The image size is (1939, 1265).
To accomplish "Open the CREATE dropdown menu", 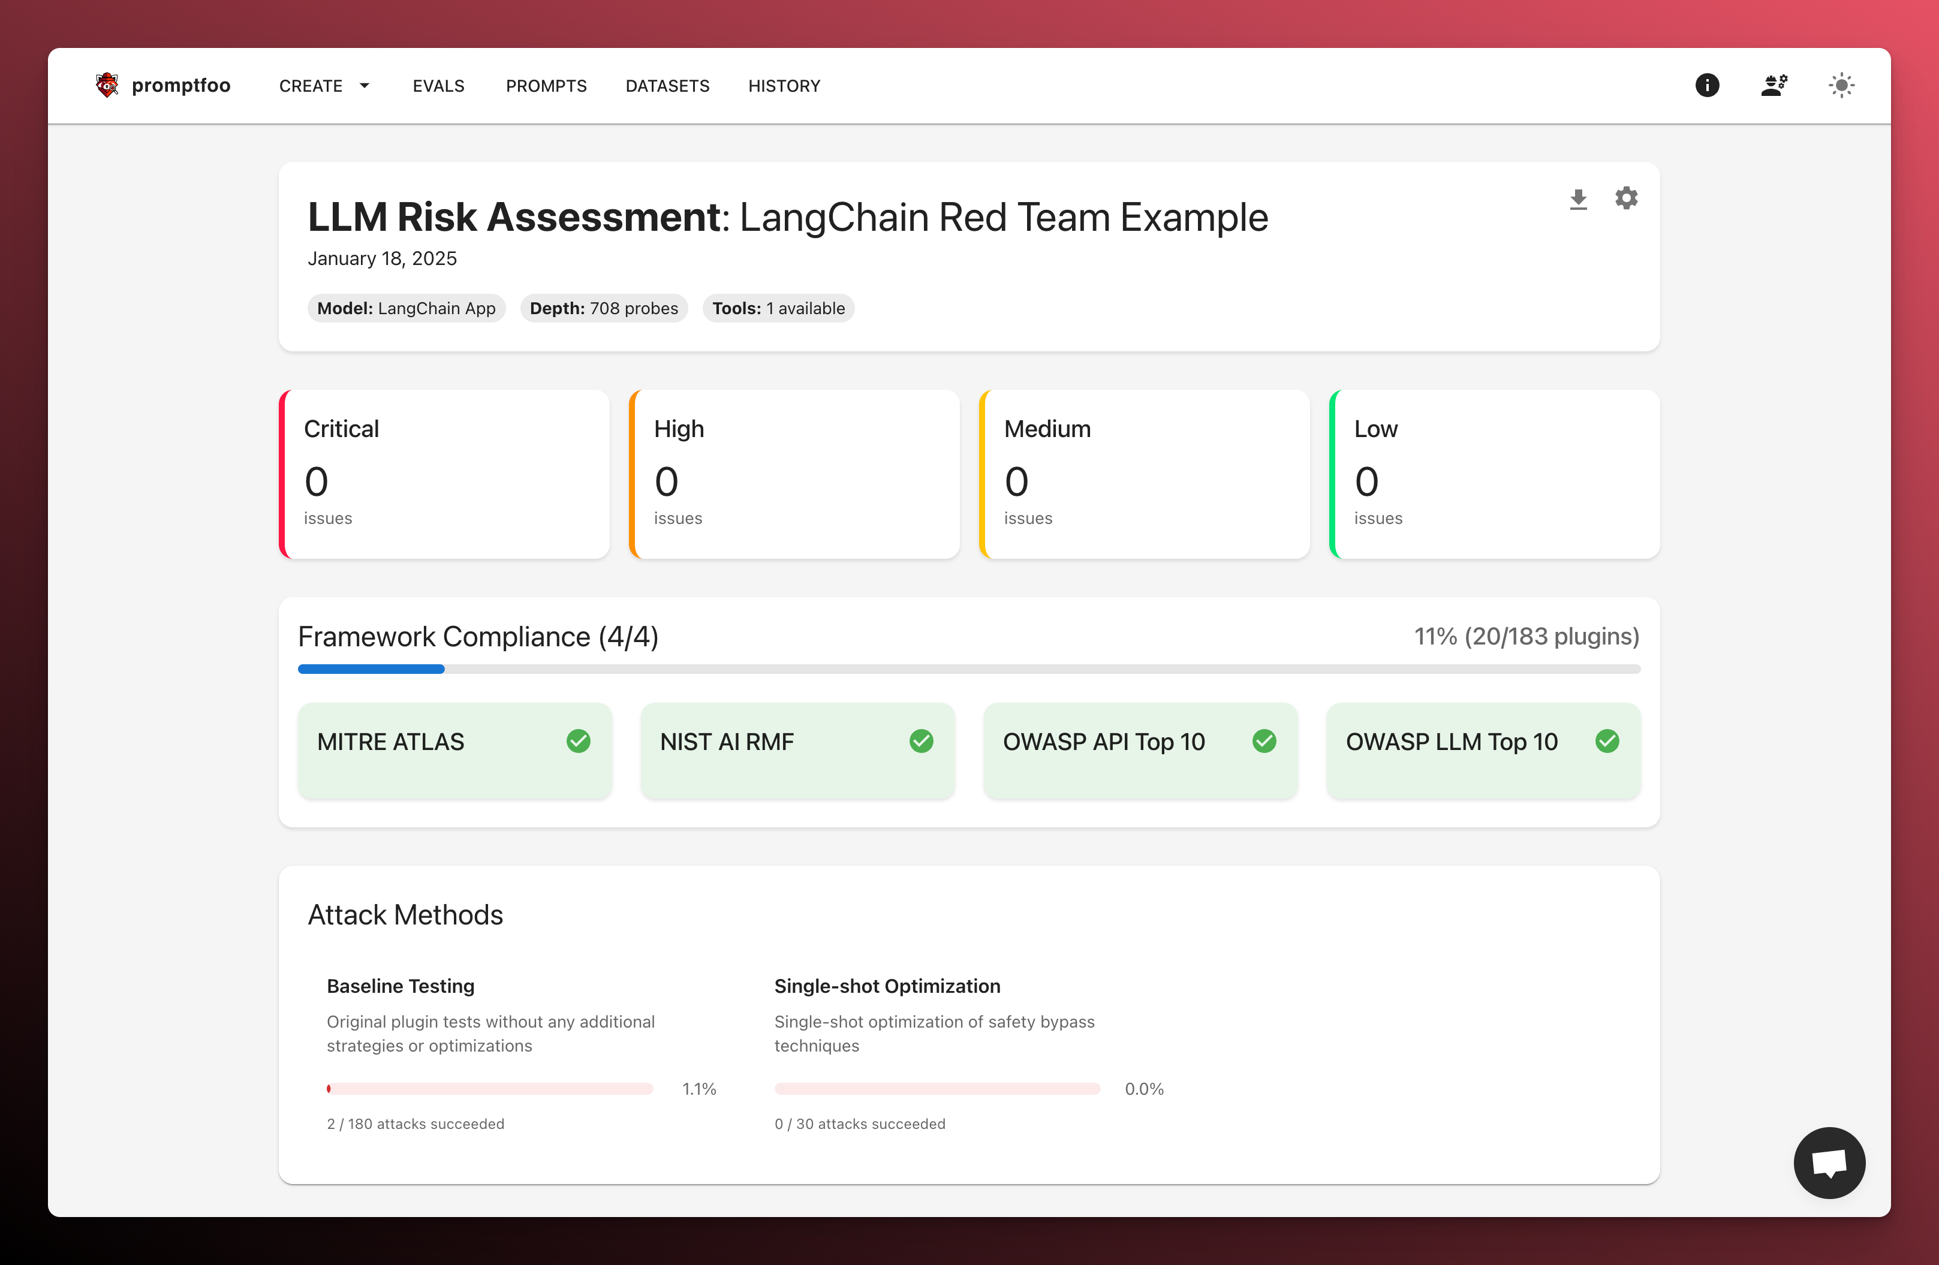I will pyautogui.click(x=323, y=86).
